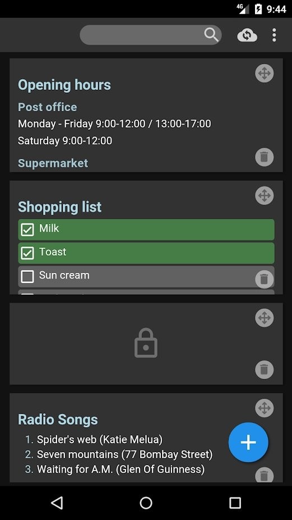Delete the locked note

pyautogui.click(x=264, y=370)
